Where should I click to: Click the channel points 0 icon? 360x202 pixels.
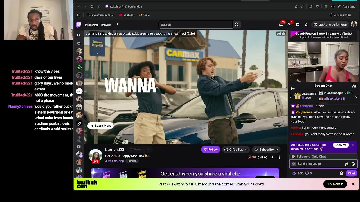(x=307, y=173)
